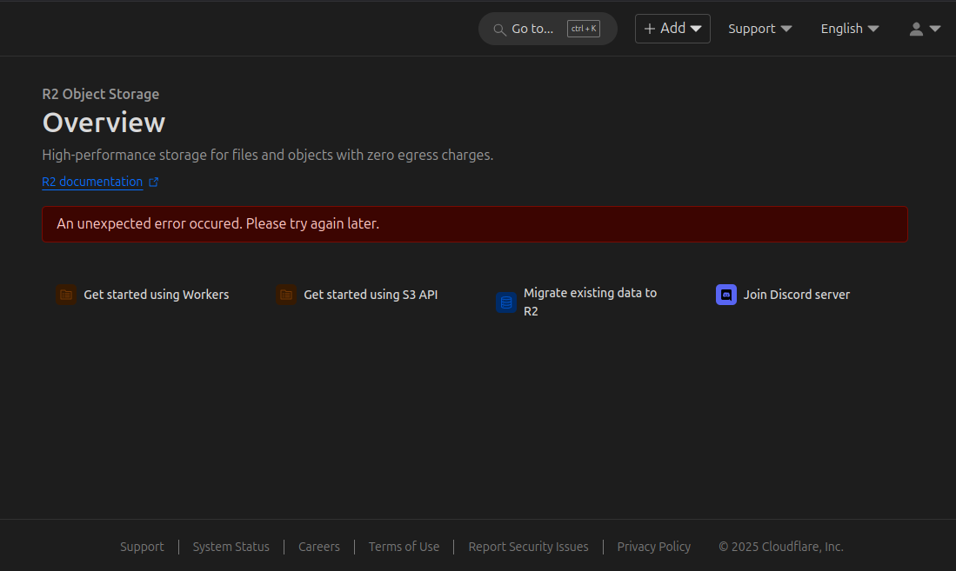Select Get started using S3 API
The width and height of the screenshot is (956, 571).
point(371,295)
